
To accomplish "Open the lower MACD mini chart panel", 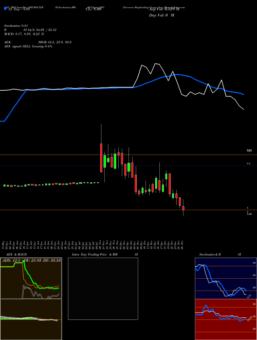I will 31,319.
